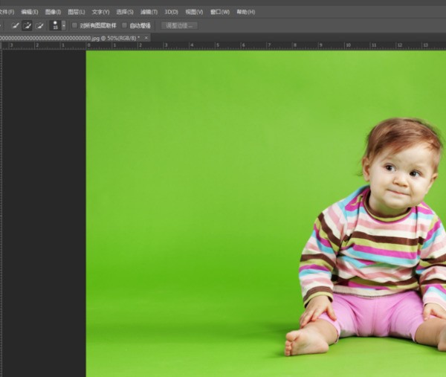Open the 图层(L) menu
The width and height of the screenshot is (446, 377).
[77, 12]
